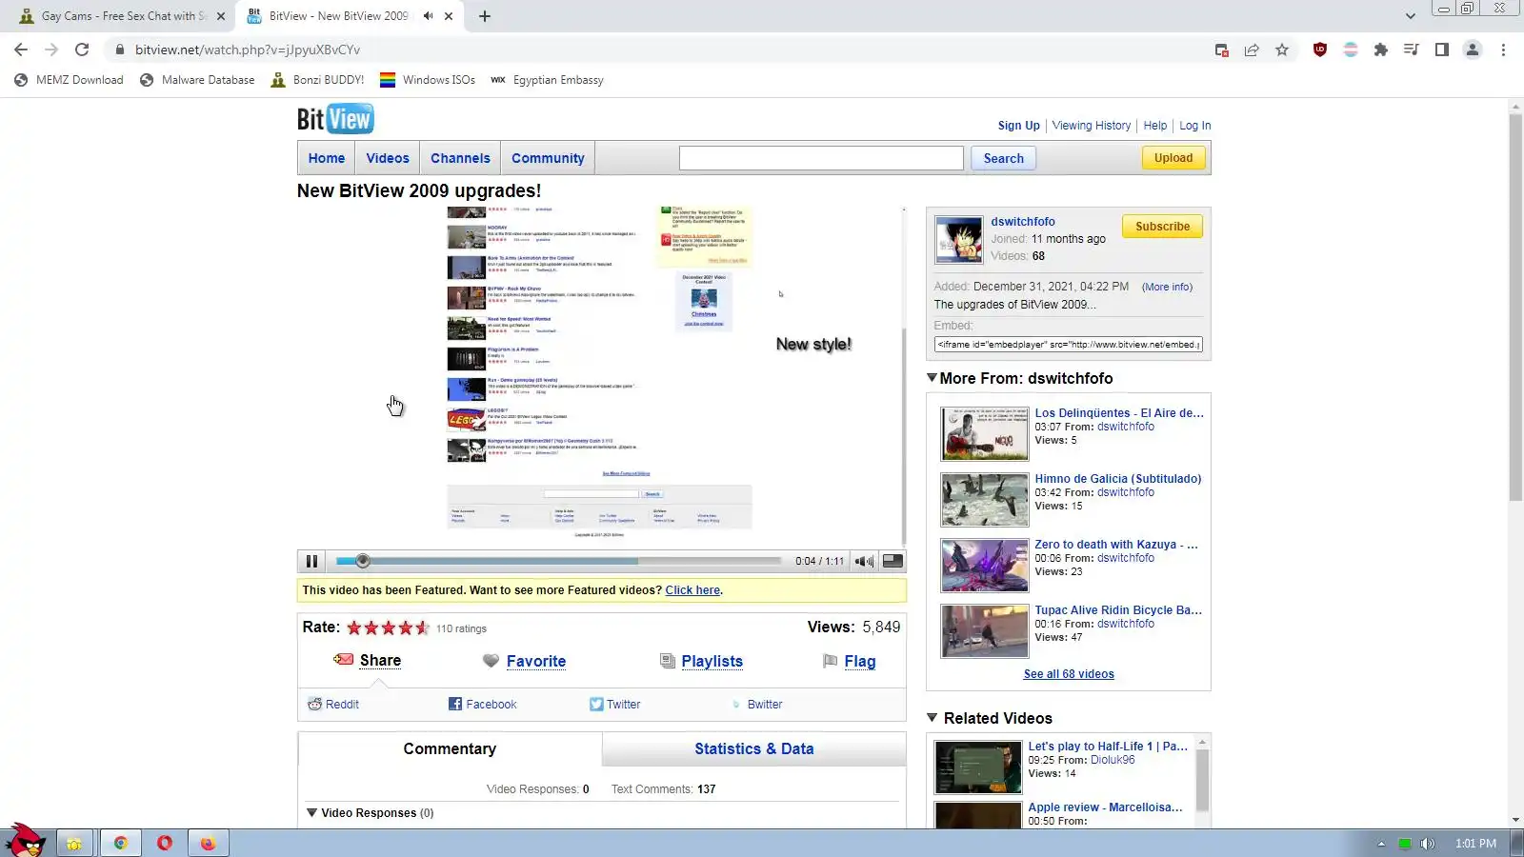Toggle the browser side panel
1524x857 pixels.
pos(1442,50)
